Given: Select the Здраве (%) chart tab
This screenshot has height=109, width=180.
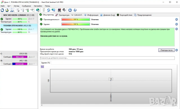Looking at the screenshot, I should pyautogui.click(x=46, y=63).
